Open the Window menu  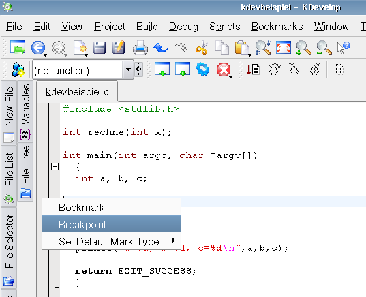(331, 27)
